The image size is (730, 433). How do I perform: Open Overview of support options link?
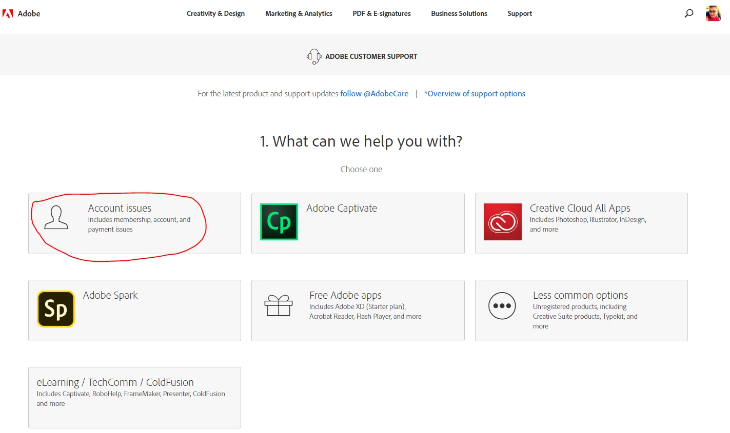[475, 94]
